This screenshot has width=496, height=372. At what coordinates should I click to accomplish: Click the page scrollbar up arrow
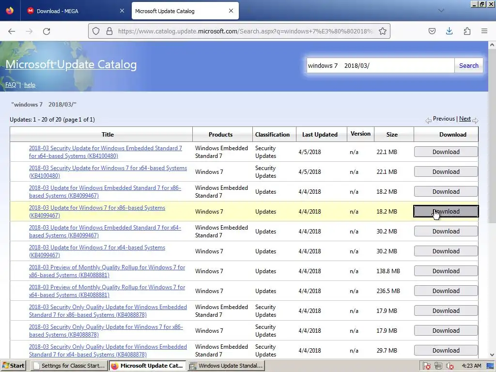coord(492,45)
